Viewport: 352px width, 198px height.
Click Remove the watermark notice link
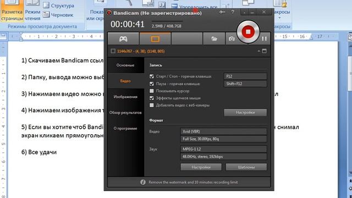click(193, 182)
